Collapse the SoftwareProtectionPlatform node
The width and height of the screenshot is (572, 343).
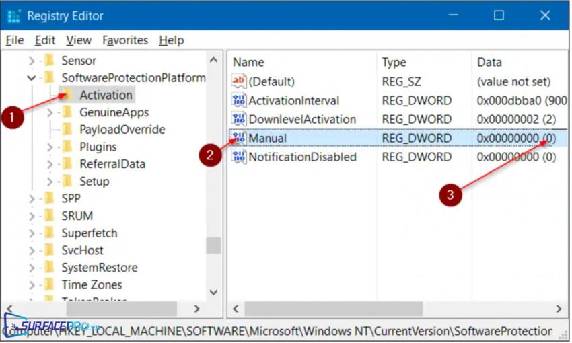tap(32, 77)
